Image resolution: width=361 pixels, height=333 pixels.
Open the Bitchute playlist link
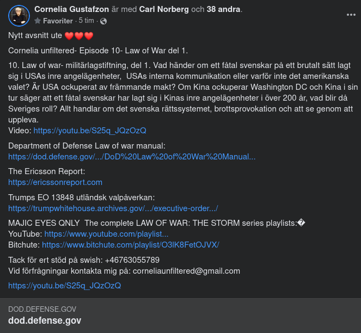(x=130, y=245)
